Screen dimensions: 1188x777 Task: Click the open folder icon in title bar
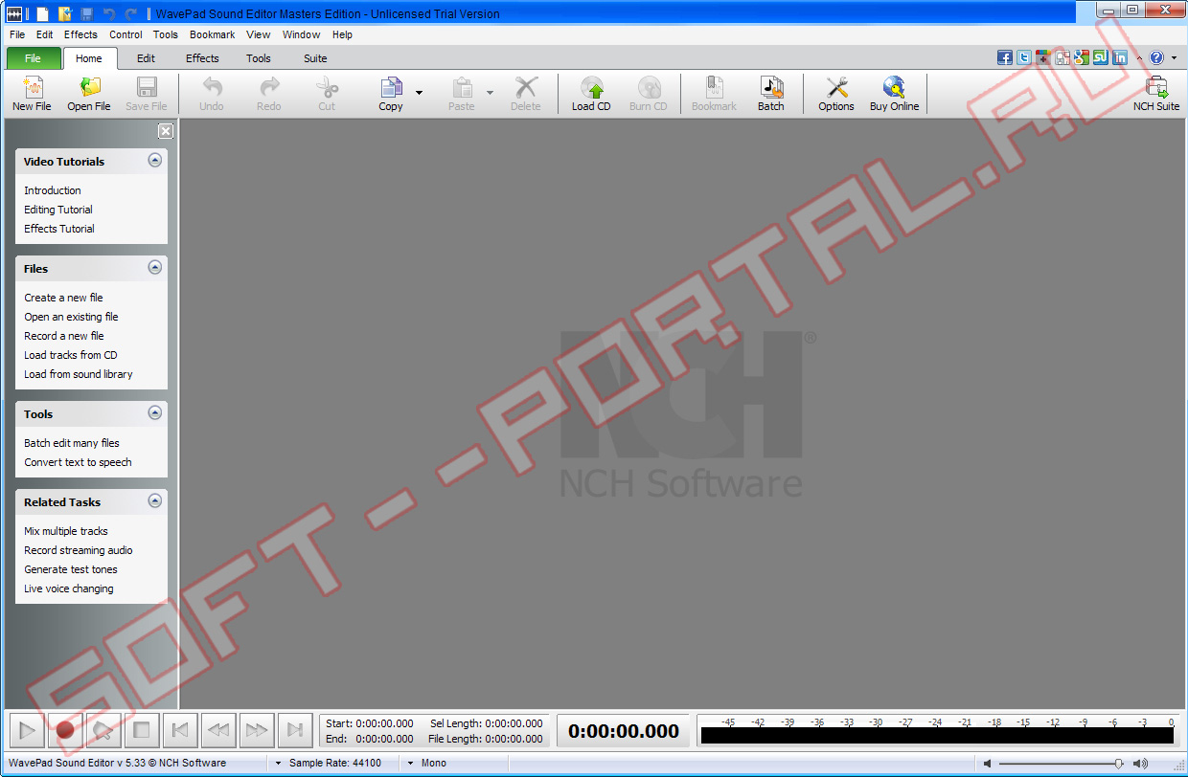(x=65, y=13)
